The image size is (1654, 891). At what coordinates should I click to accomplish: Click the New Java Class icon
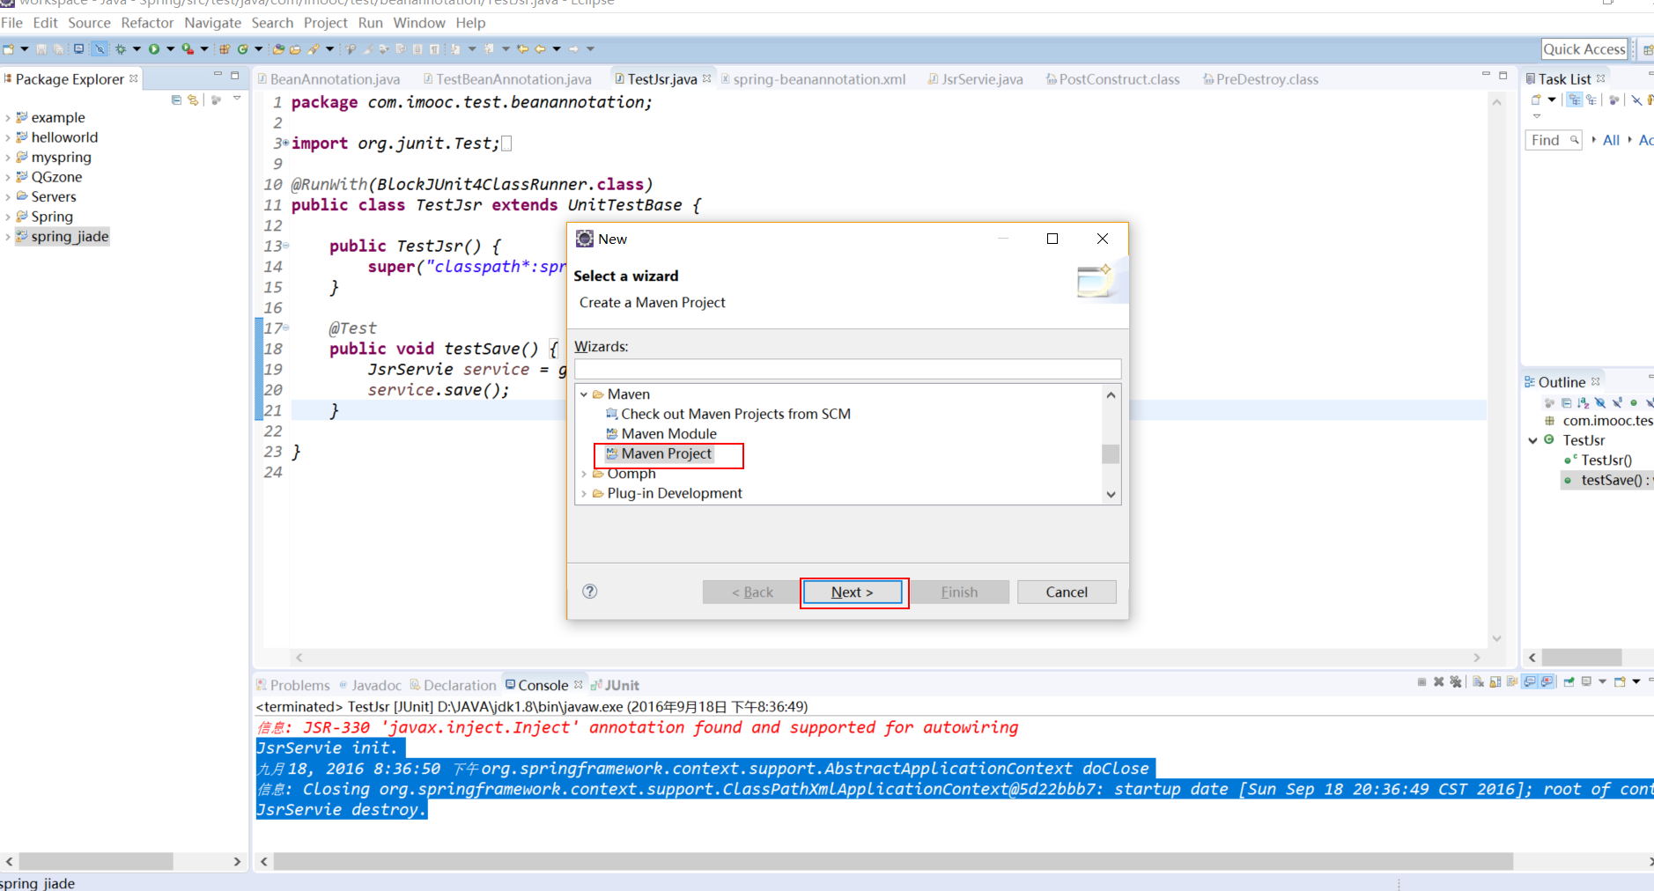pos(242,49)
